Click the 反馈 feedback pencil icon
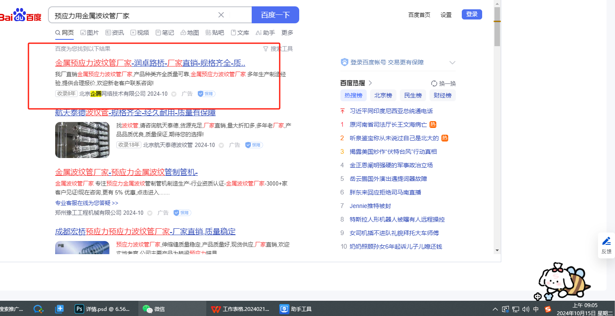The width and height of the screenshot is (615, 316). 606,242
